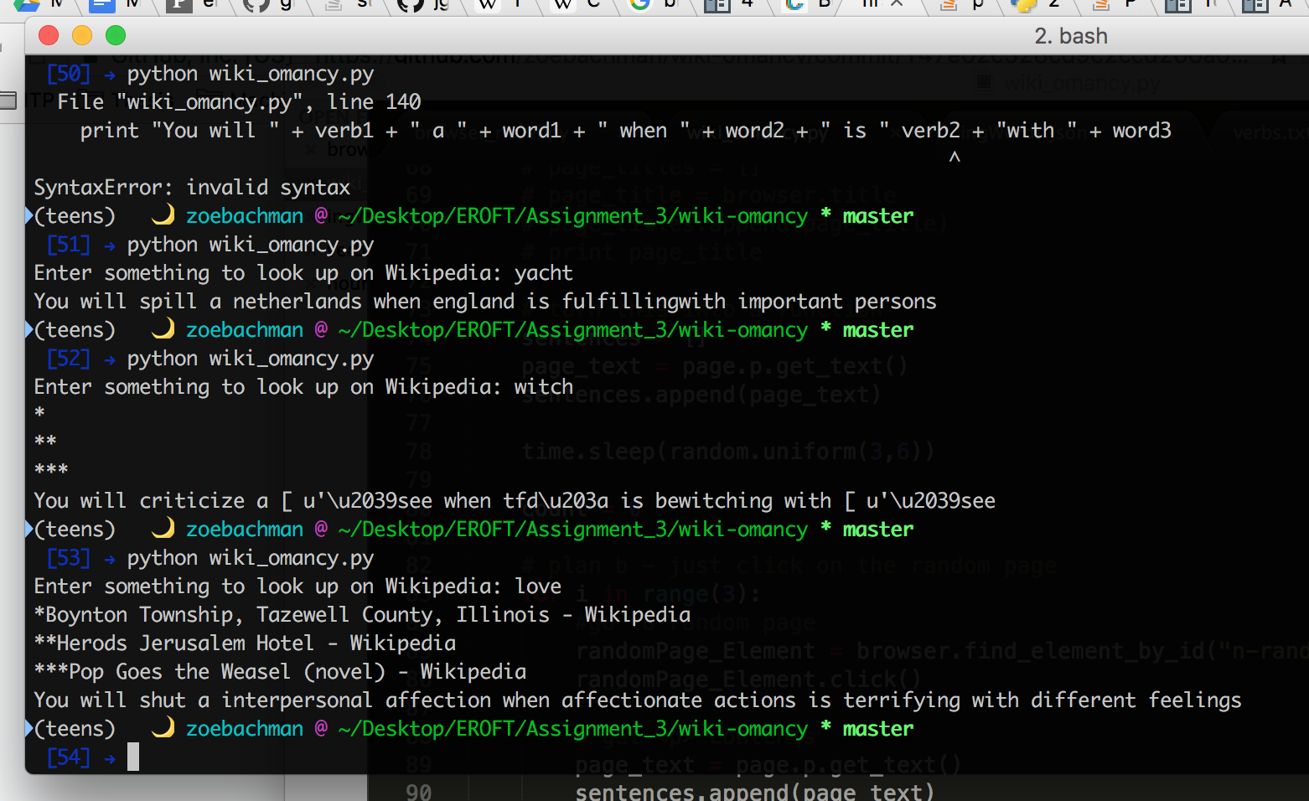Click the command after prompt [51]
Viewport: 1309px width, 801px height.
coord(250,245)
